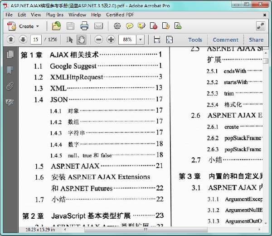Toggle read mode with the expand arrows icon
Image resolution: width=272 pixels, height=236 pixels.
[x=261, y=26]
